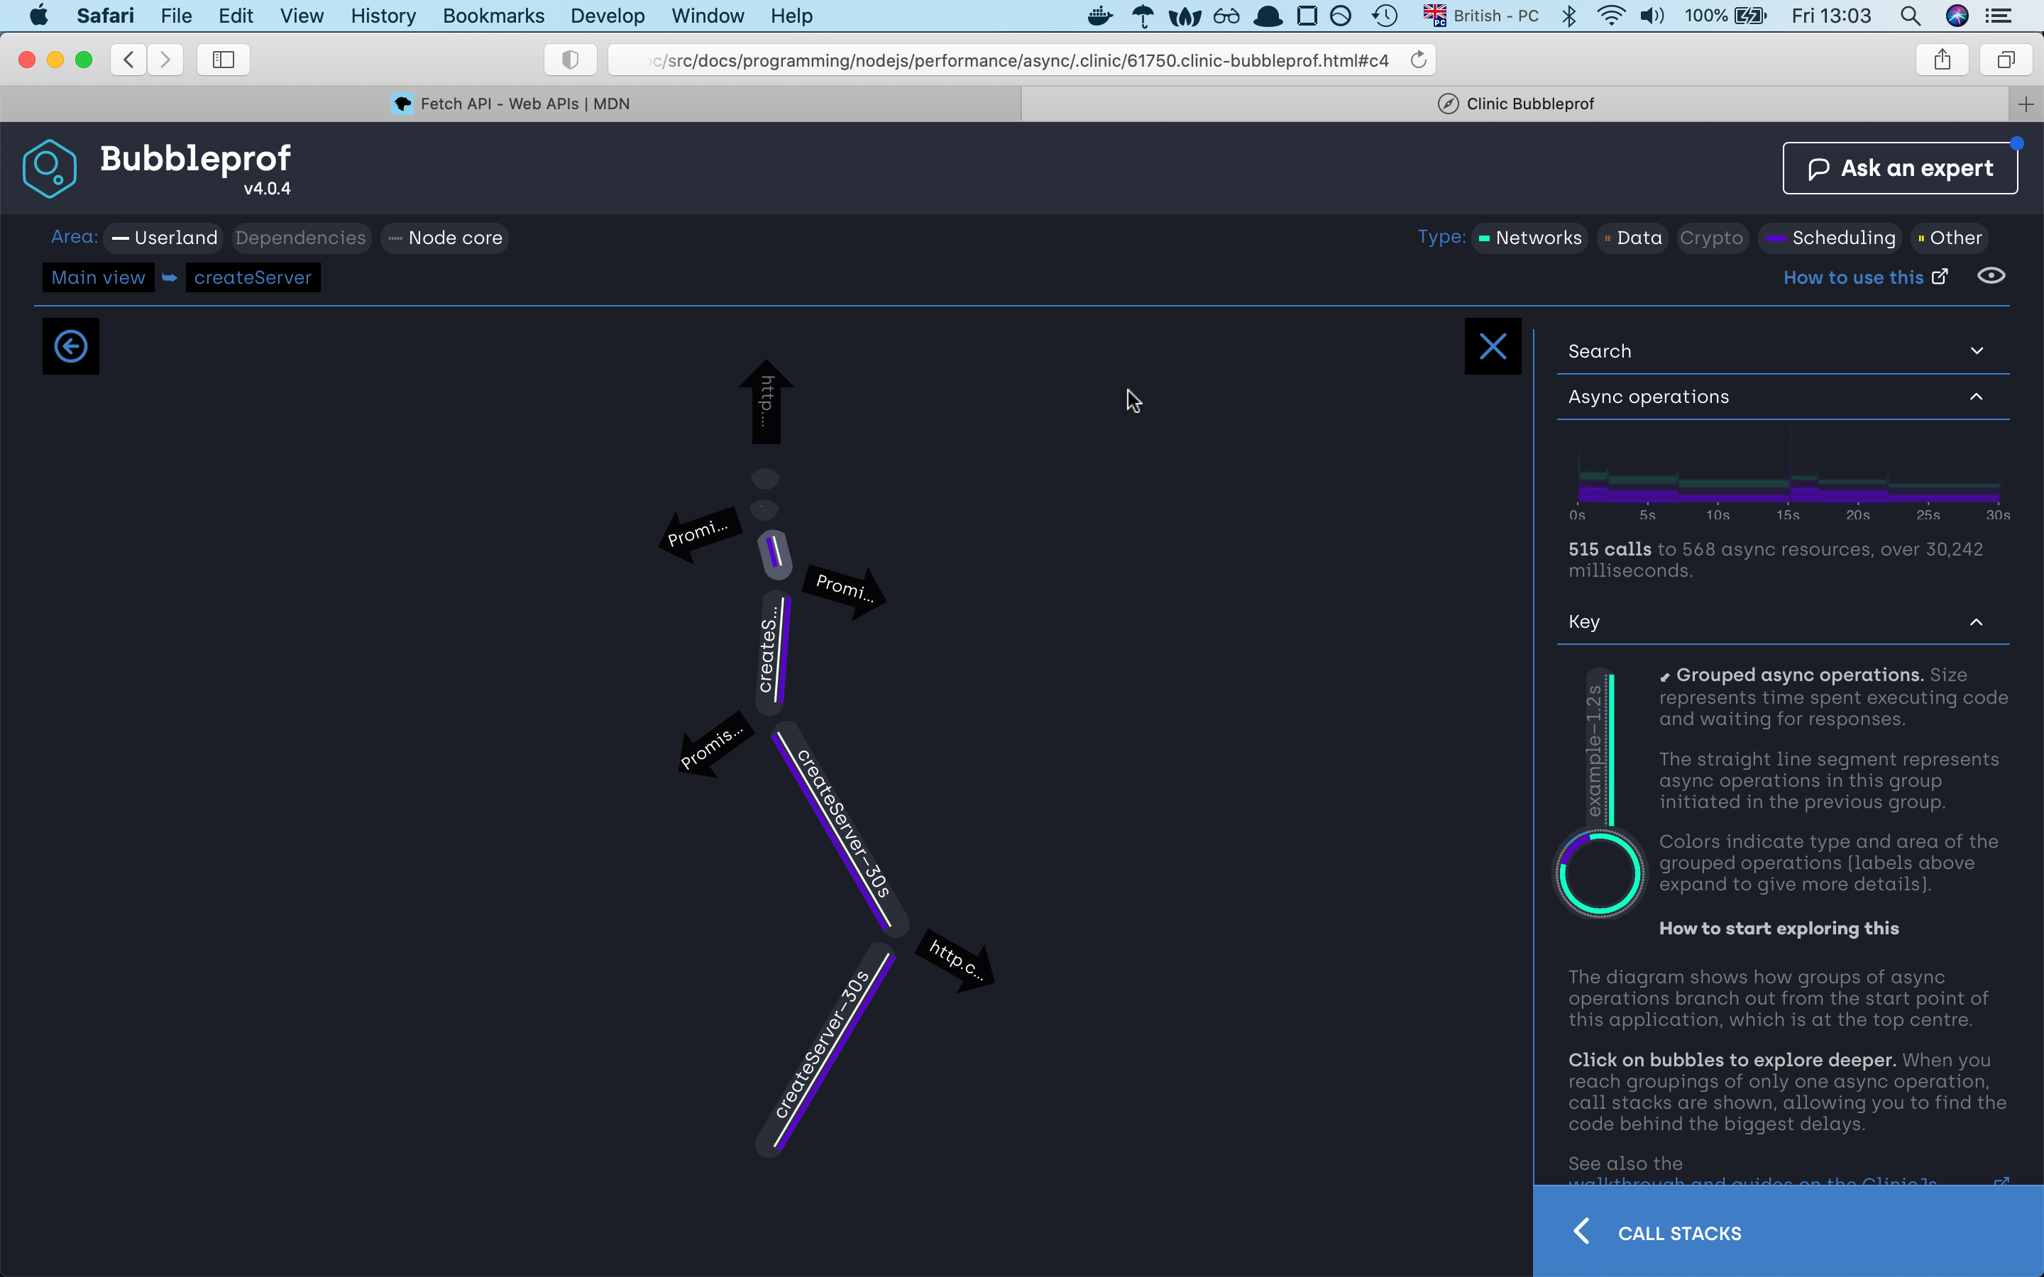Open macOS Spotlight search icon

coord(1910,16)
